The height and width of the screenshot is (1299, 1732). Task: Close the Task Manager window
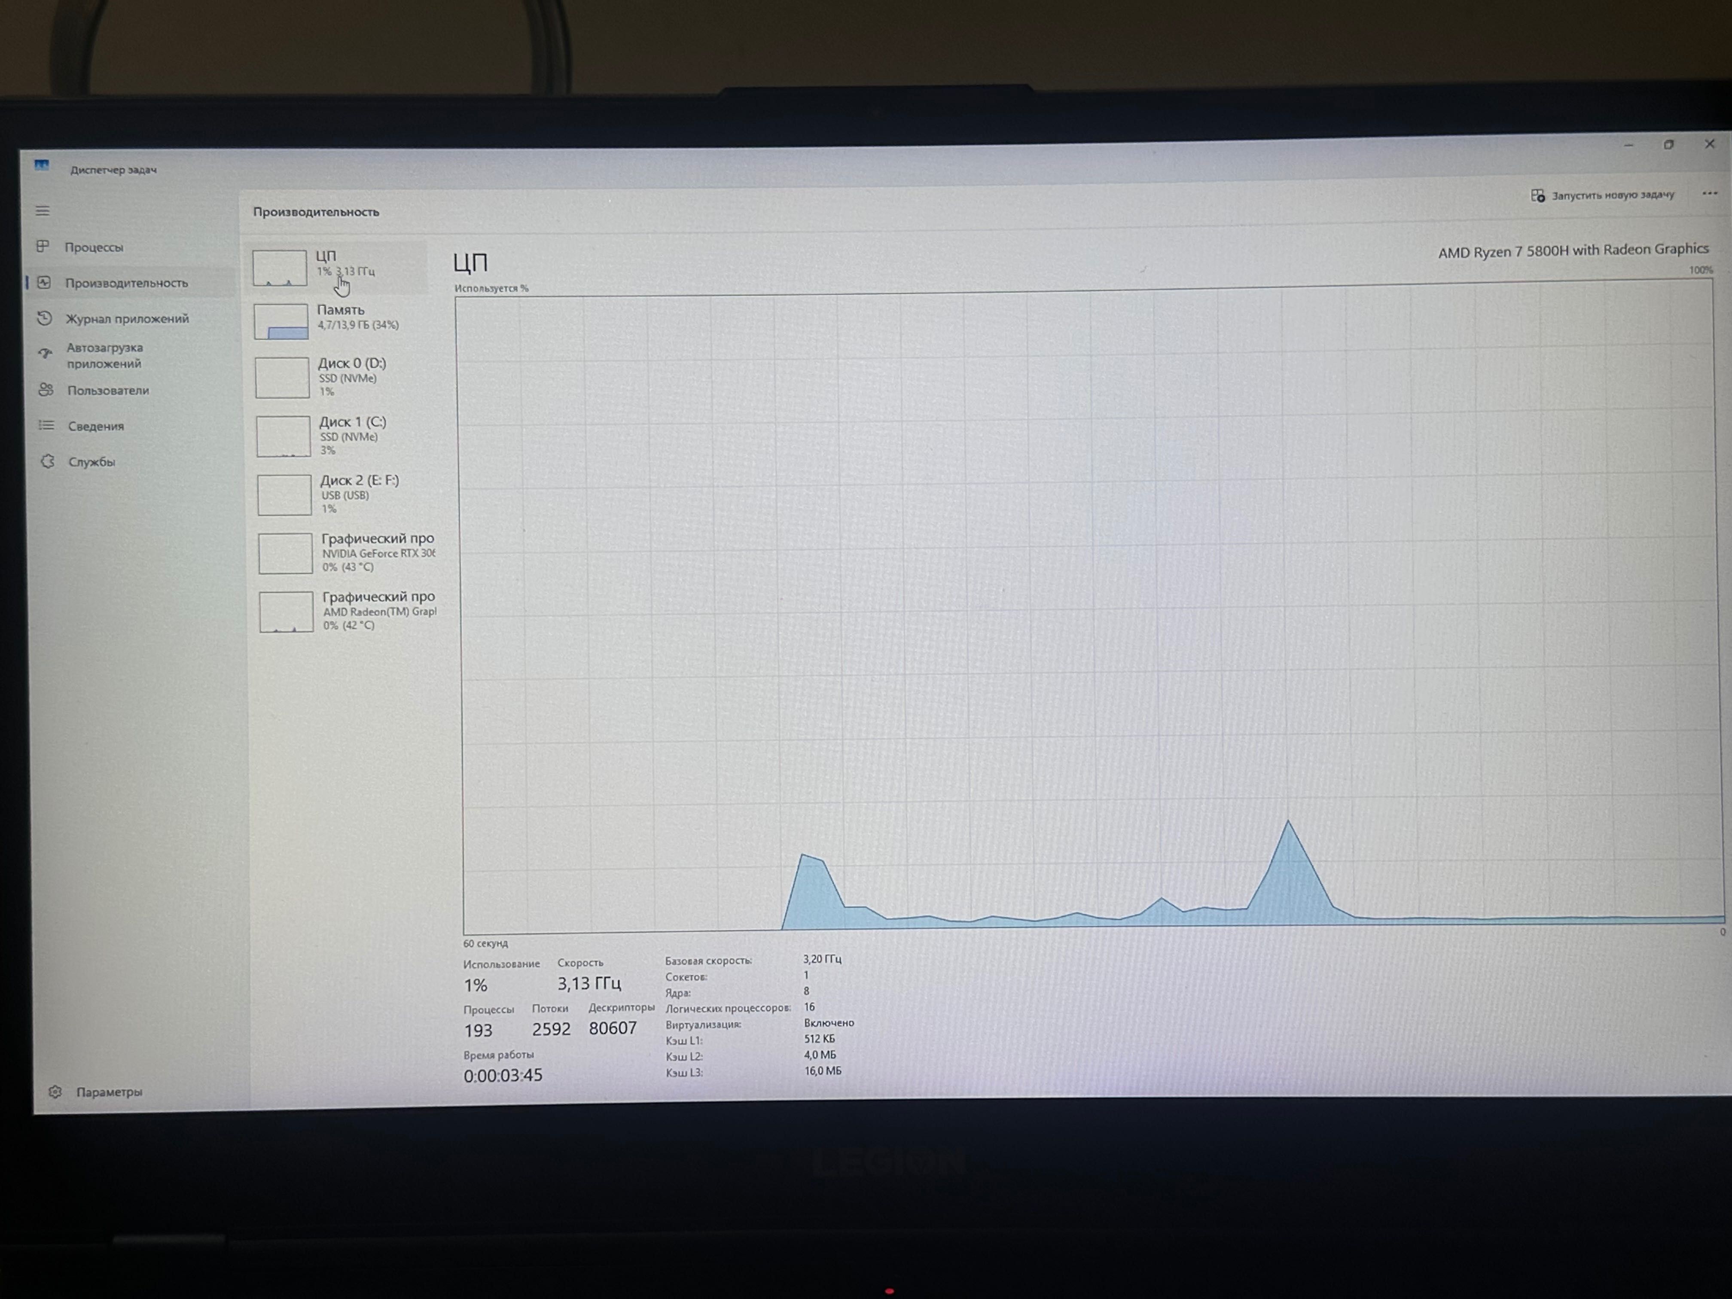pos(1710,144)
